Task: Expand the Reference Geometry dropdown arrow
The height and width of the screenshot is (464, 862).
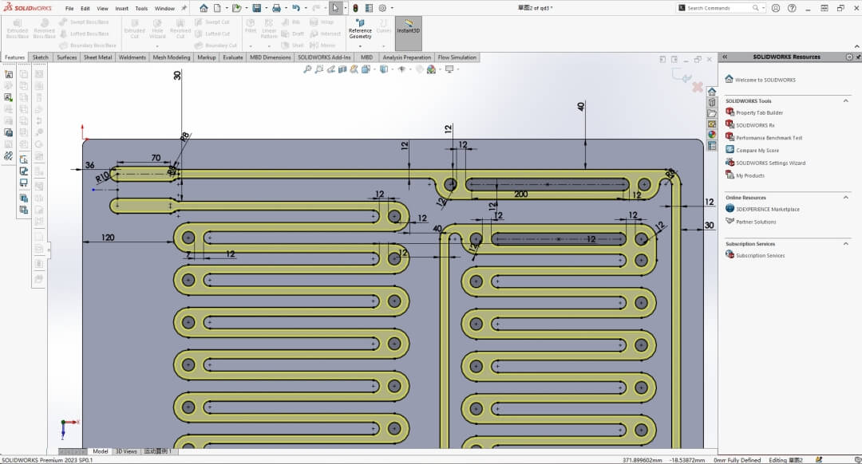Action: (360, 45)
